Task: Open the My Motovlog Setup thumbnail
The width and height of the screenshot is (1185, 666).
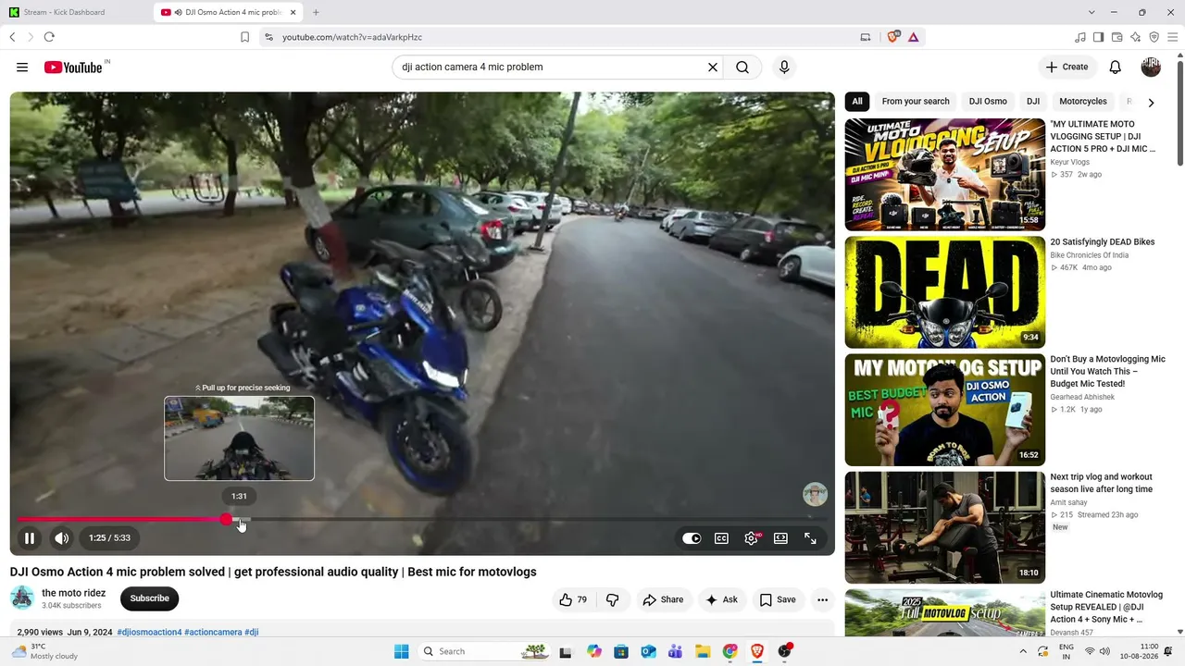Action: (x=945, y=410)
